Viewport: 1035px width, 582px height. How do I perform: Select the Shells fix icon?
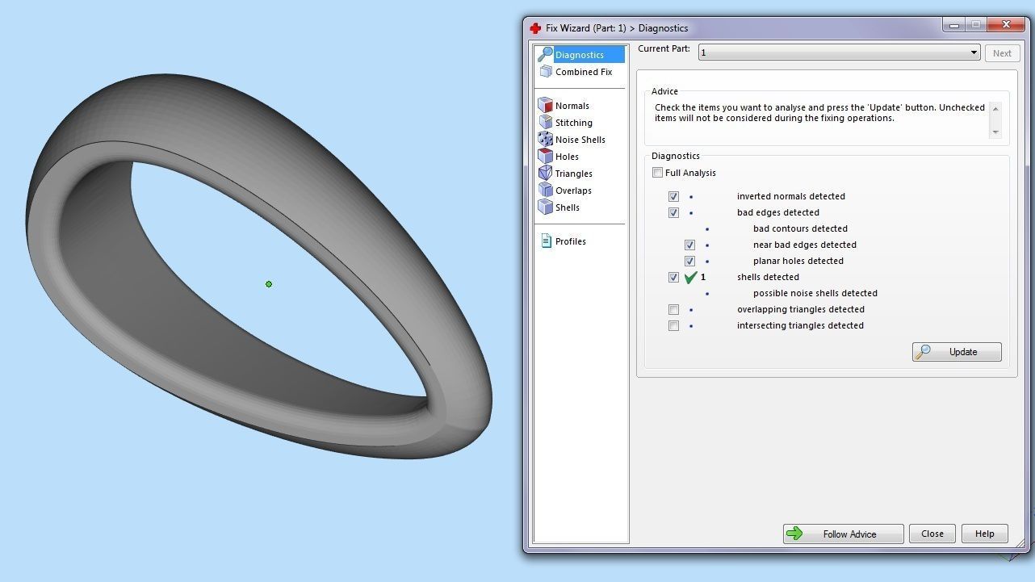click(545, 207)
